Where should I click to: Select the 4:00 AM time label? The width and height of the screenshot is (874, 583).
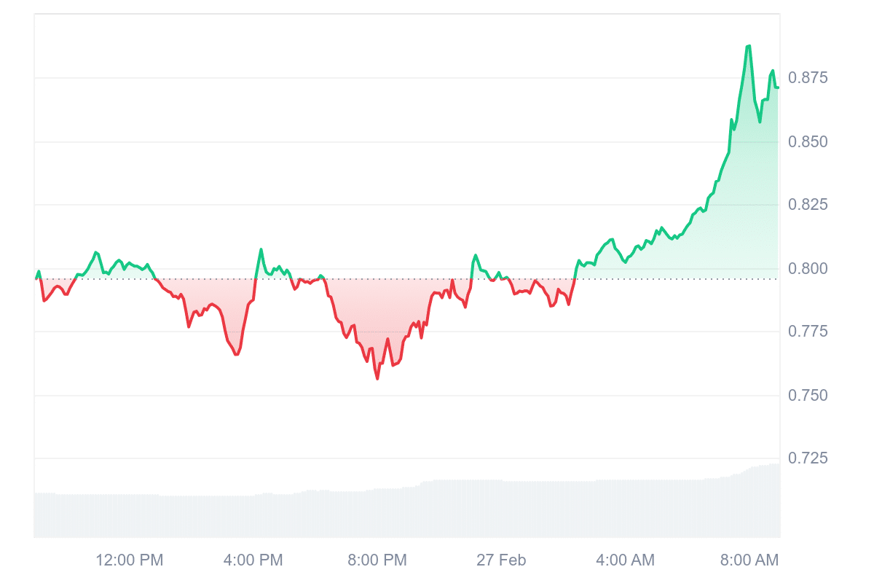coord(625,560)
